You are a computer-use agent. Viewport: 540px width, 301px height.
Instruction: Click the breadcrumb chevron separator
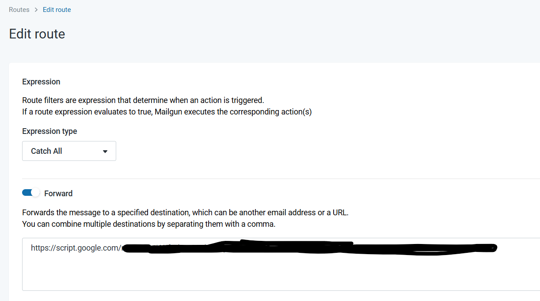(x=36, y=10)
